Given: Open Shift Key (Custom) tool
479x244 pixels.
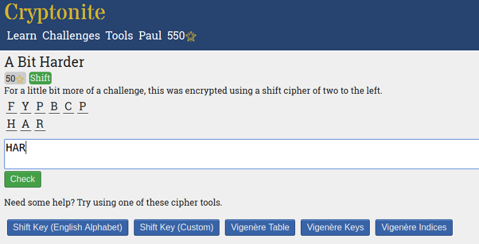Looking at the screenshot, I should [176, 227].
